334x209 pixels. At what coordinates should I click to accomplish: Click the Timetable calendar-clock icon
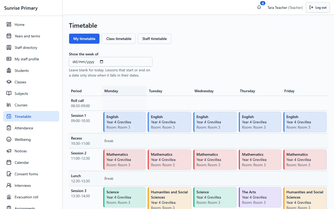tap(9, 117)
